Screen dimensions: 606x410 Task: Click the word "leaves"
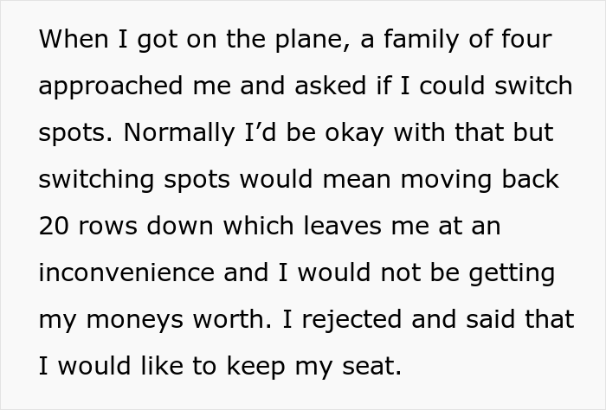pos(345,227)
